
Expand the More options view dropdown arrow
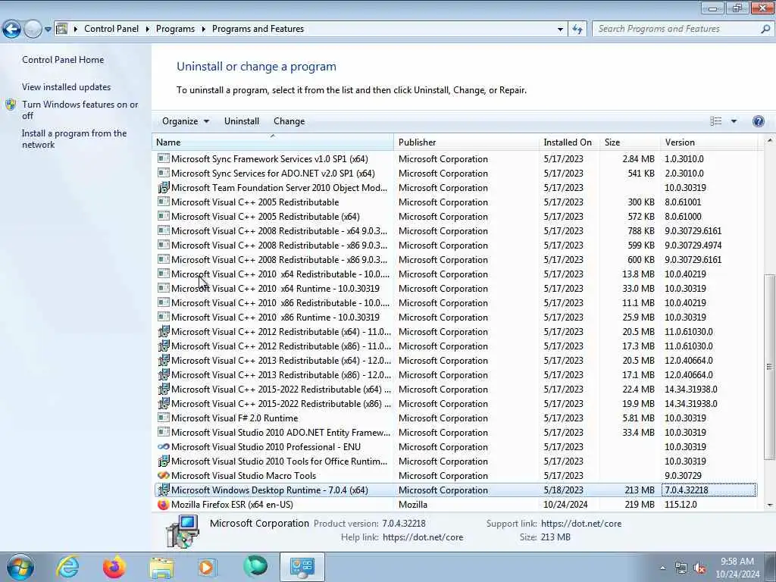click(734, 121)
